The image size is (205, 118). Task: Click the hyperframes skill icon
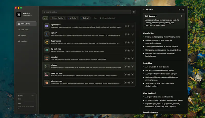click(47, 42)
